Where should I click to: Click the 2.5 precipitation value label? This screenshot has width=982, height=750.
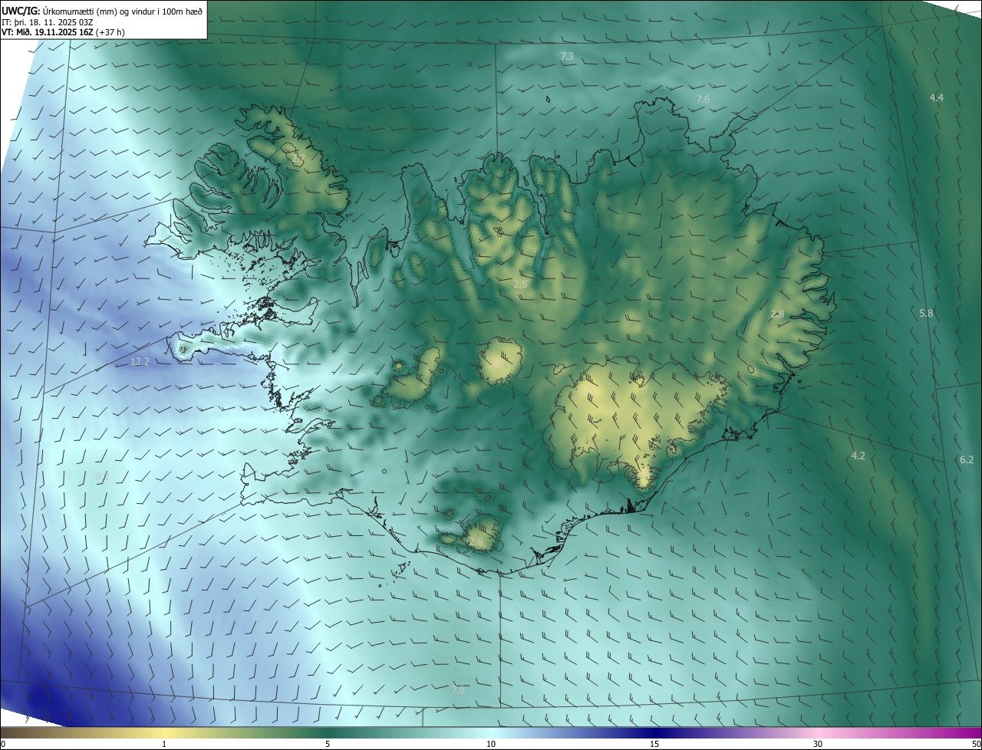(x=520, y=285)
